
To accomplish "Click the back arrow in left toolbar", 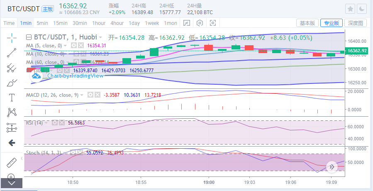I will coord(12,143).
